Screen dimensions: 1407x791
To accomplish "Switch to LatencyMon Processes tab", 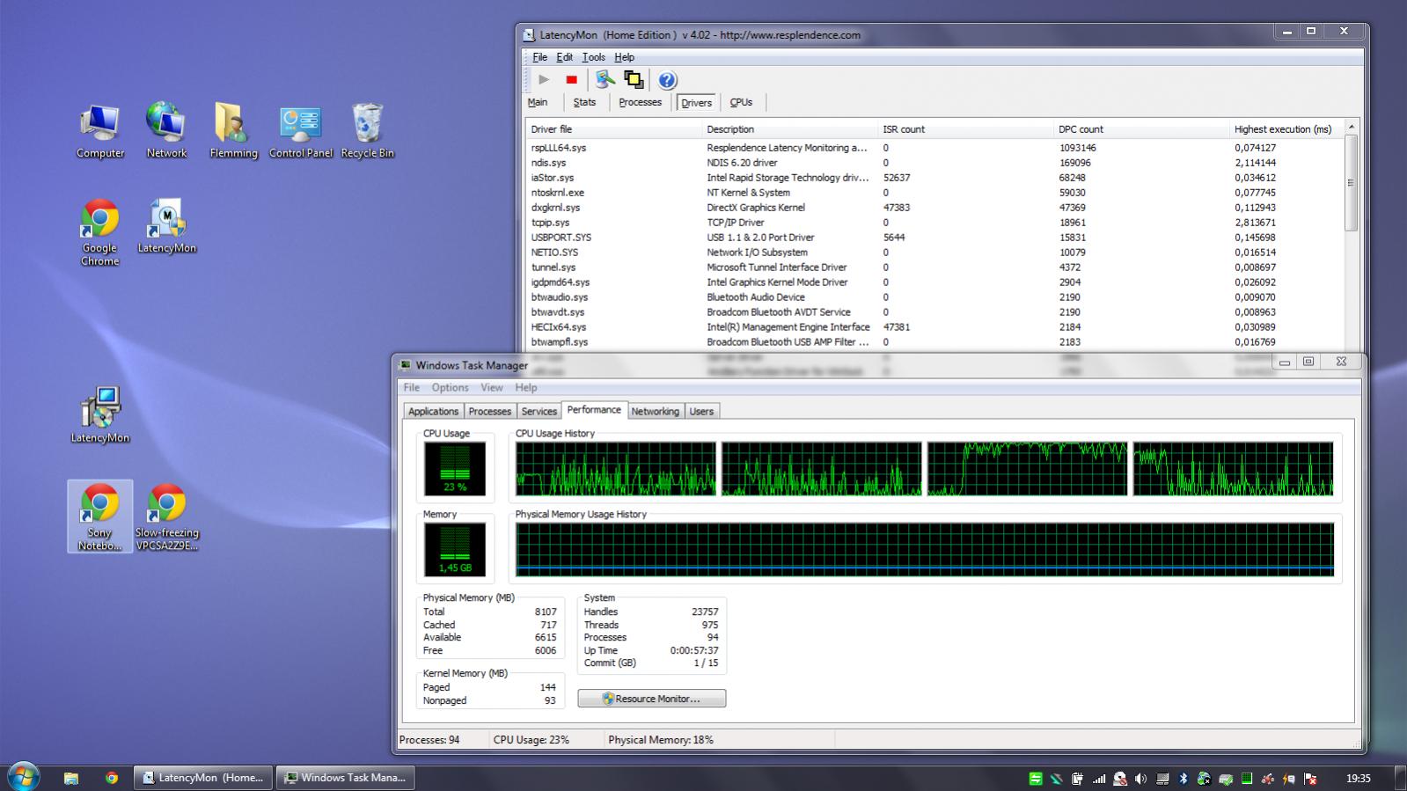I will (640, 102).
